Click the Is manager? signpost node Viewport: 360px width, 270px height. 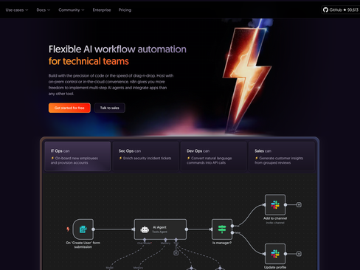point(222,229)
